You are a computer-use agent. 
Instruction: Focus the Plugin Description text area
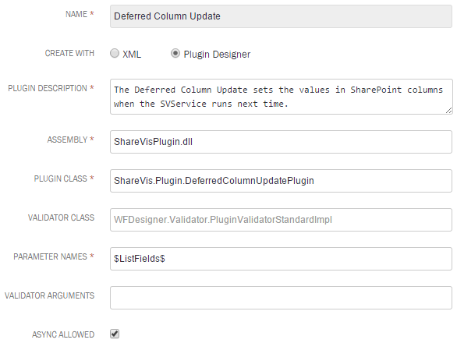[x=282, y=97]
